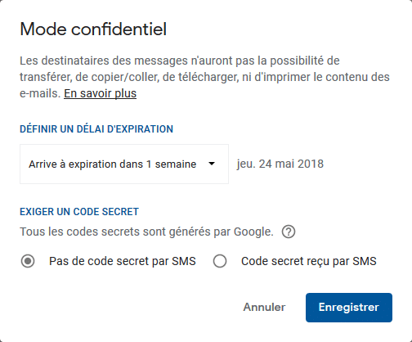
Task: Select the 'Pas de code secret par SMS' radio circle
Action: (28, 261)
